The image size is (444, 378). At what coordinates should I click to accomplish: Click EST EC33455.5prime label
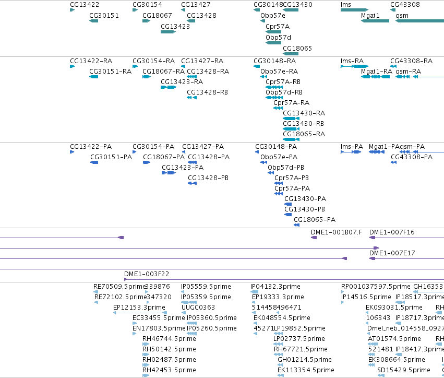point(159,318)
